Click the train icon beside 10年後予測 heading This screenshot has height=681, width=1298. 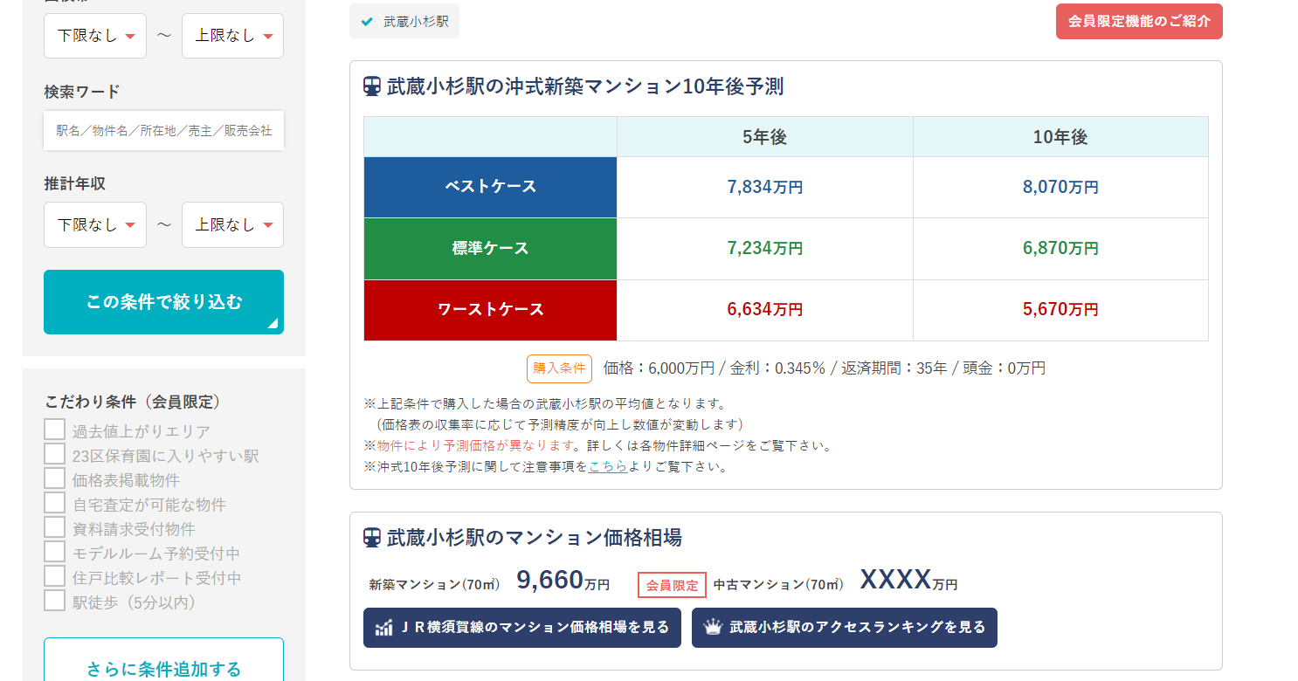(x=372, y=86)
